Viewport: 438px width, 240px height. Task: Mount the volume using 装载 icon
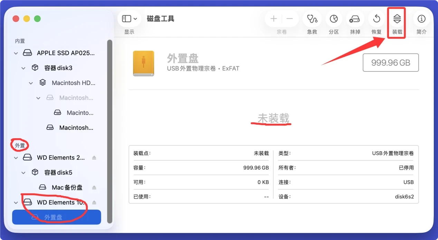tap(397, 19)
